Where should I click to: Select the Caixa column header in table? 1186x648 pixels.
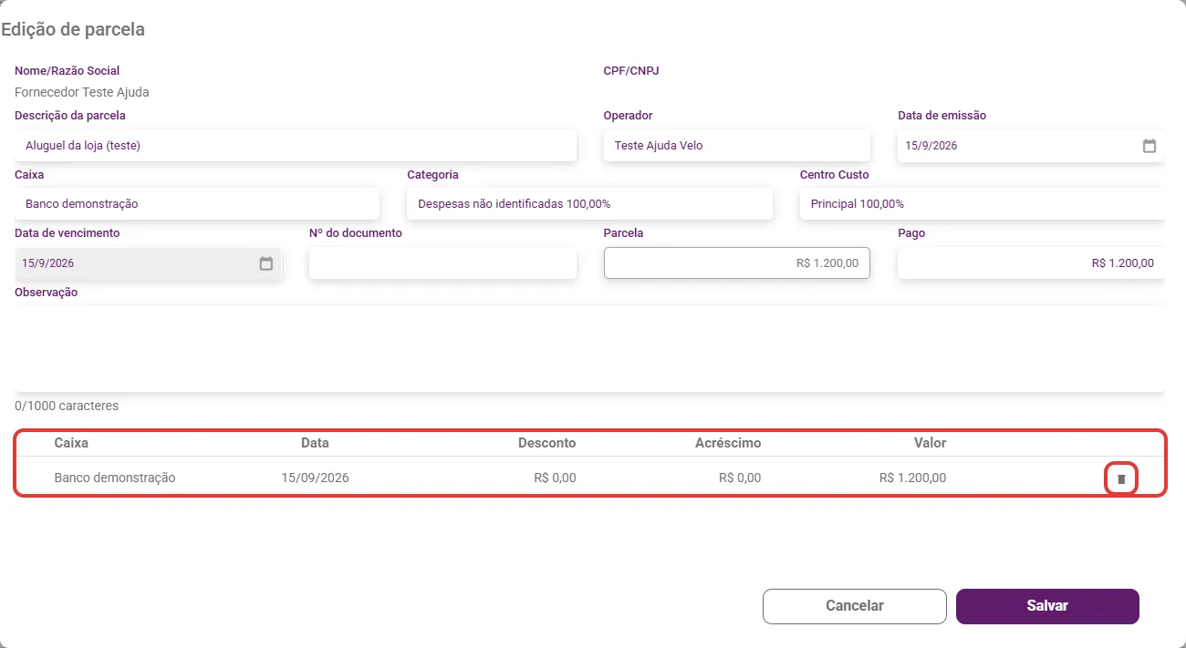71,443
